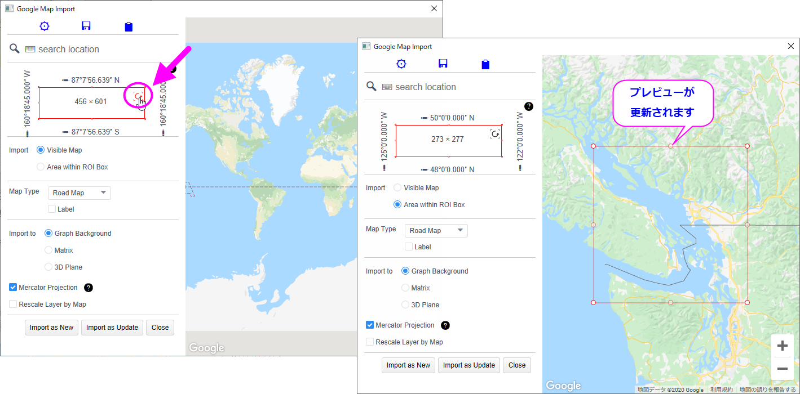
Task: Open settings icon in left Google Map Import window
Action: (x=45, y=26)
